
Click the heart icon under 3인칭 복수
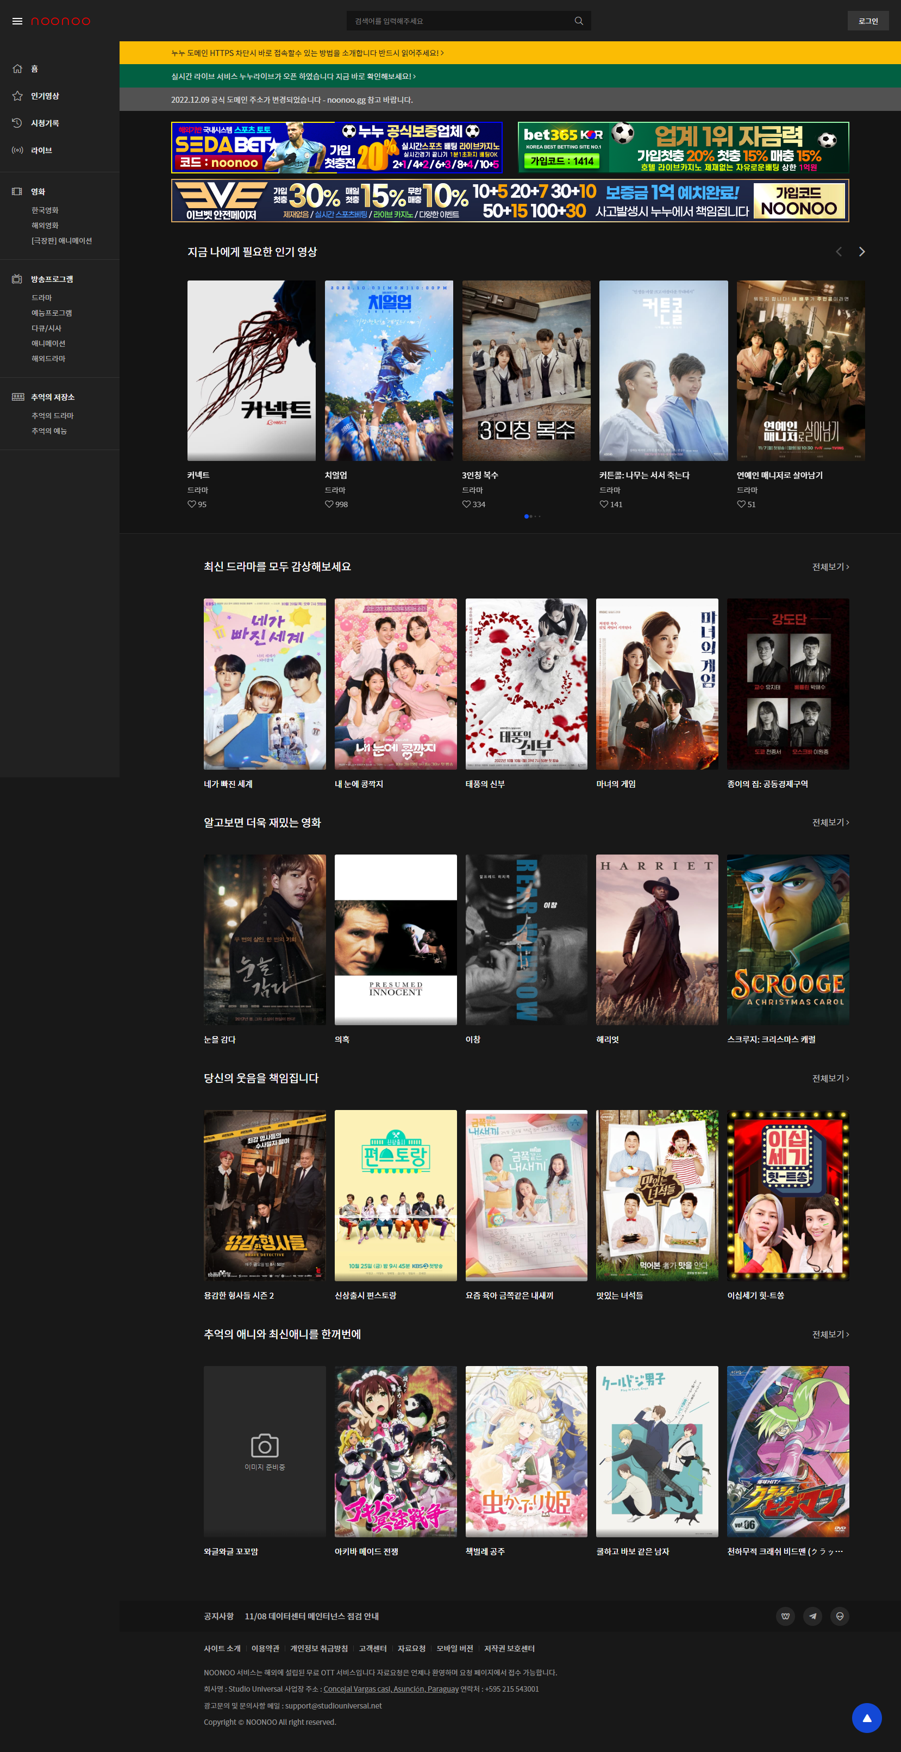(x=466, y=504)
